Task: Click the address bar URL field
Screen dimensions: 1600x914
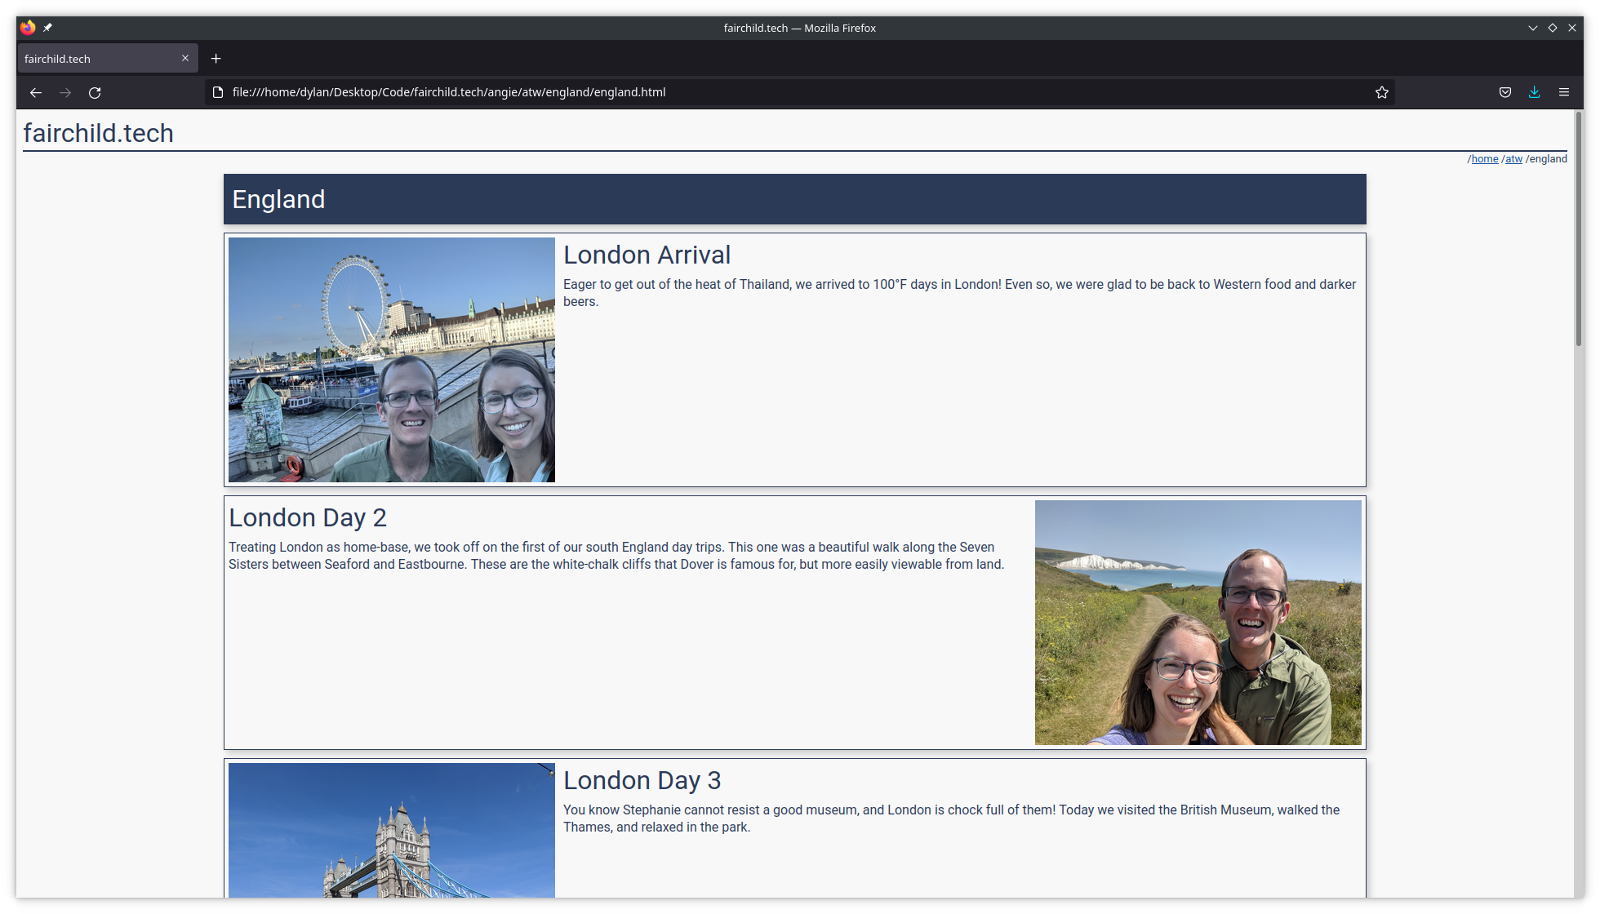Action: click(x=800, y=92)
